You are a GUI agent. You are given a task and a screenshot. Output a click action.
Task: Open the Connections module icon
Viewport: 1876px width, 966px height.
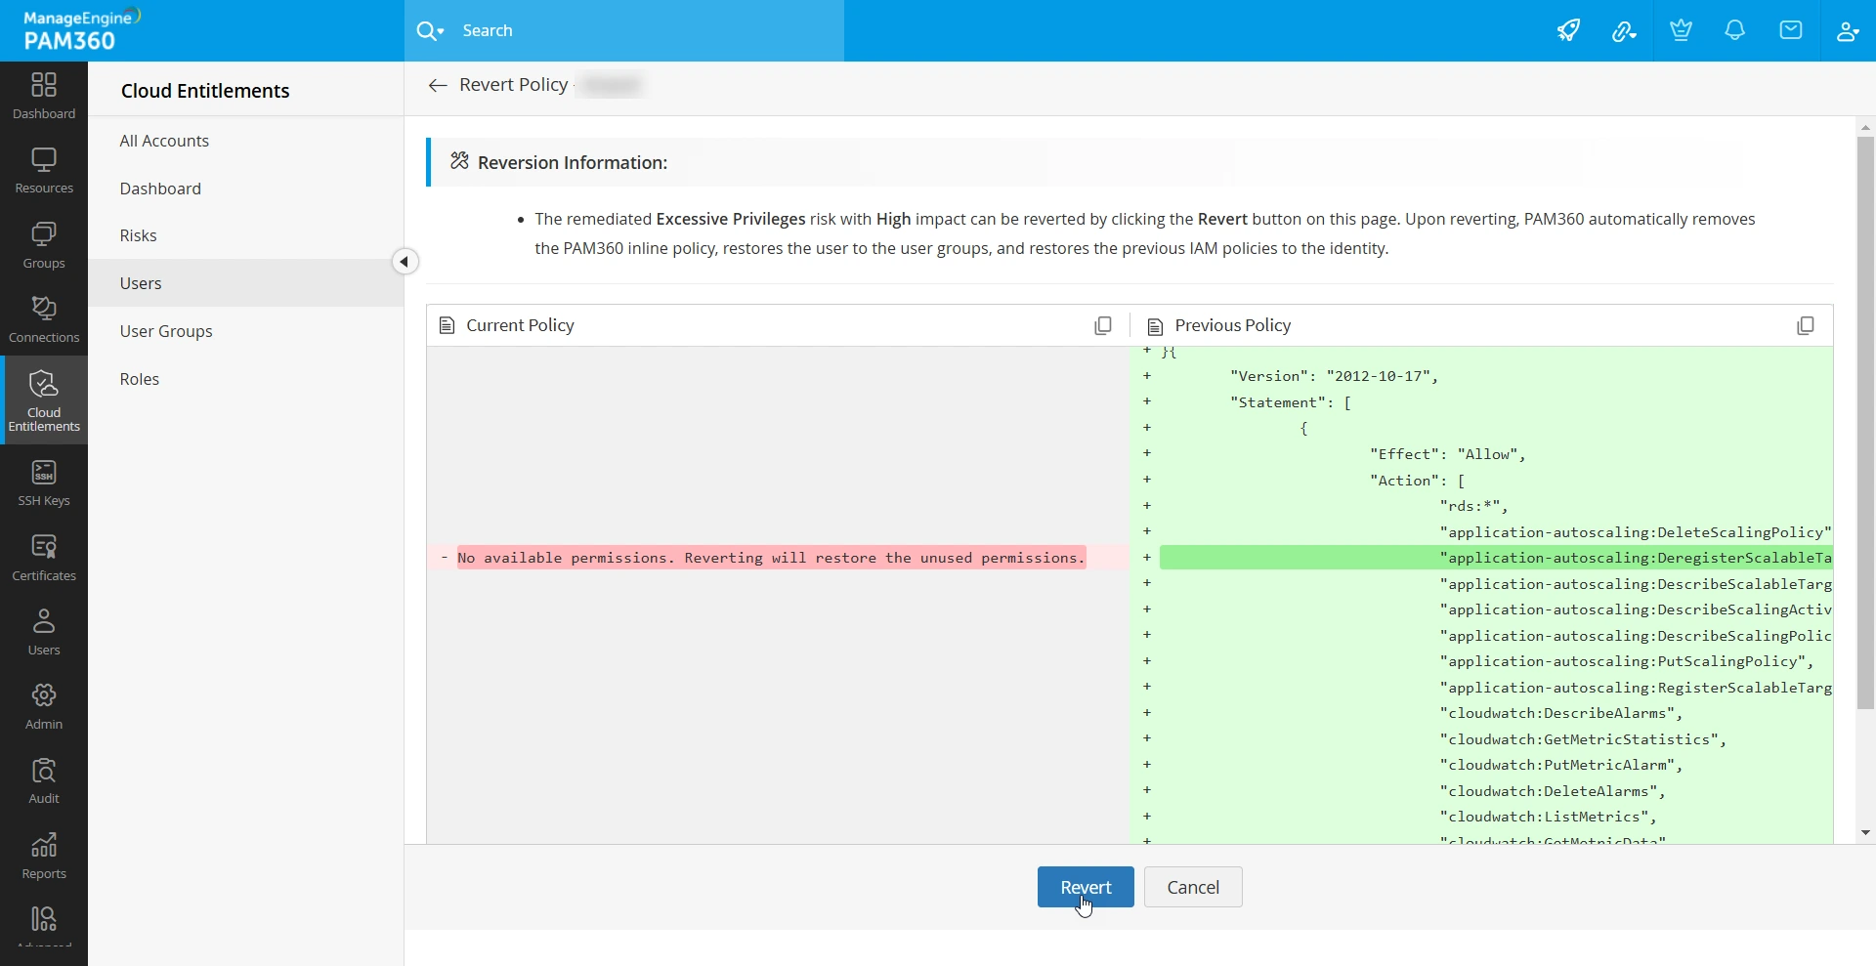pos(44,320)
